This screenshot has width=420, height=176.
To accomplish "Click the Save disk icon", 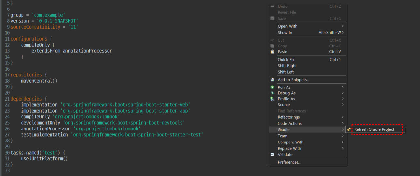I will [x=272, y=18].
